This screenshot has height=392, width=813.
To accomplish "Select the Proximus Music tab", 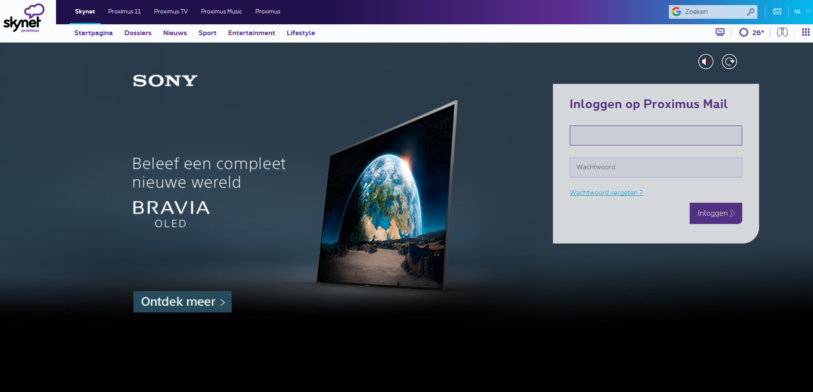I will coord(221,12).
